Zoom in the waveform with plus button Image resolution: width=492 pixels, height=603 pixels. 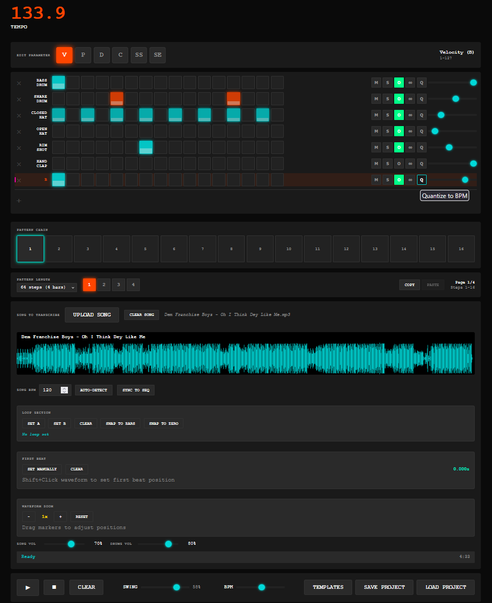click(x=60, y=516)
